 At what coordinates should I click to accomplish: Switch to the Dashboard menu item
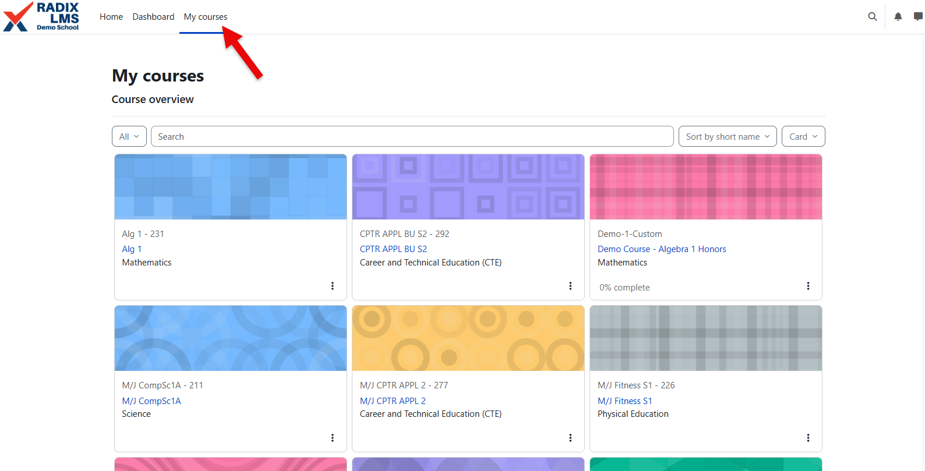tap(153, 17)
